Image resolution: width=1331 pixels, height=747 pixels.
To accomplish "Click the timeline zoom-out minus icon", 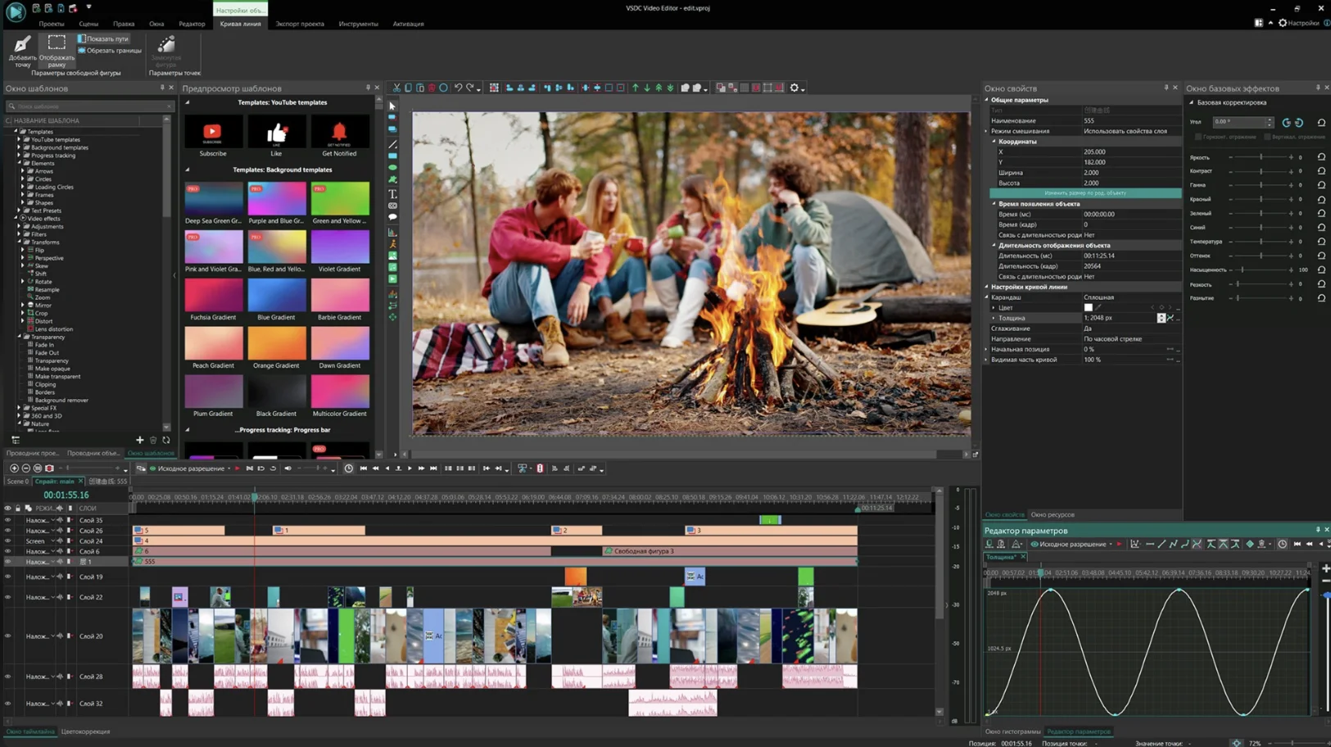I will [25, 469].
